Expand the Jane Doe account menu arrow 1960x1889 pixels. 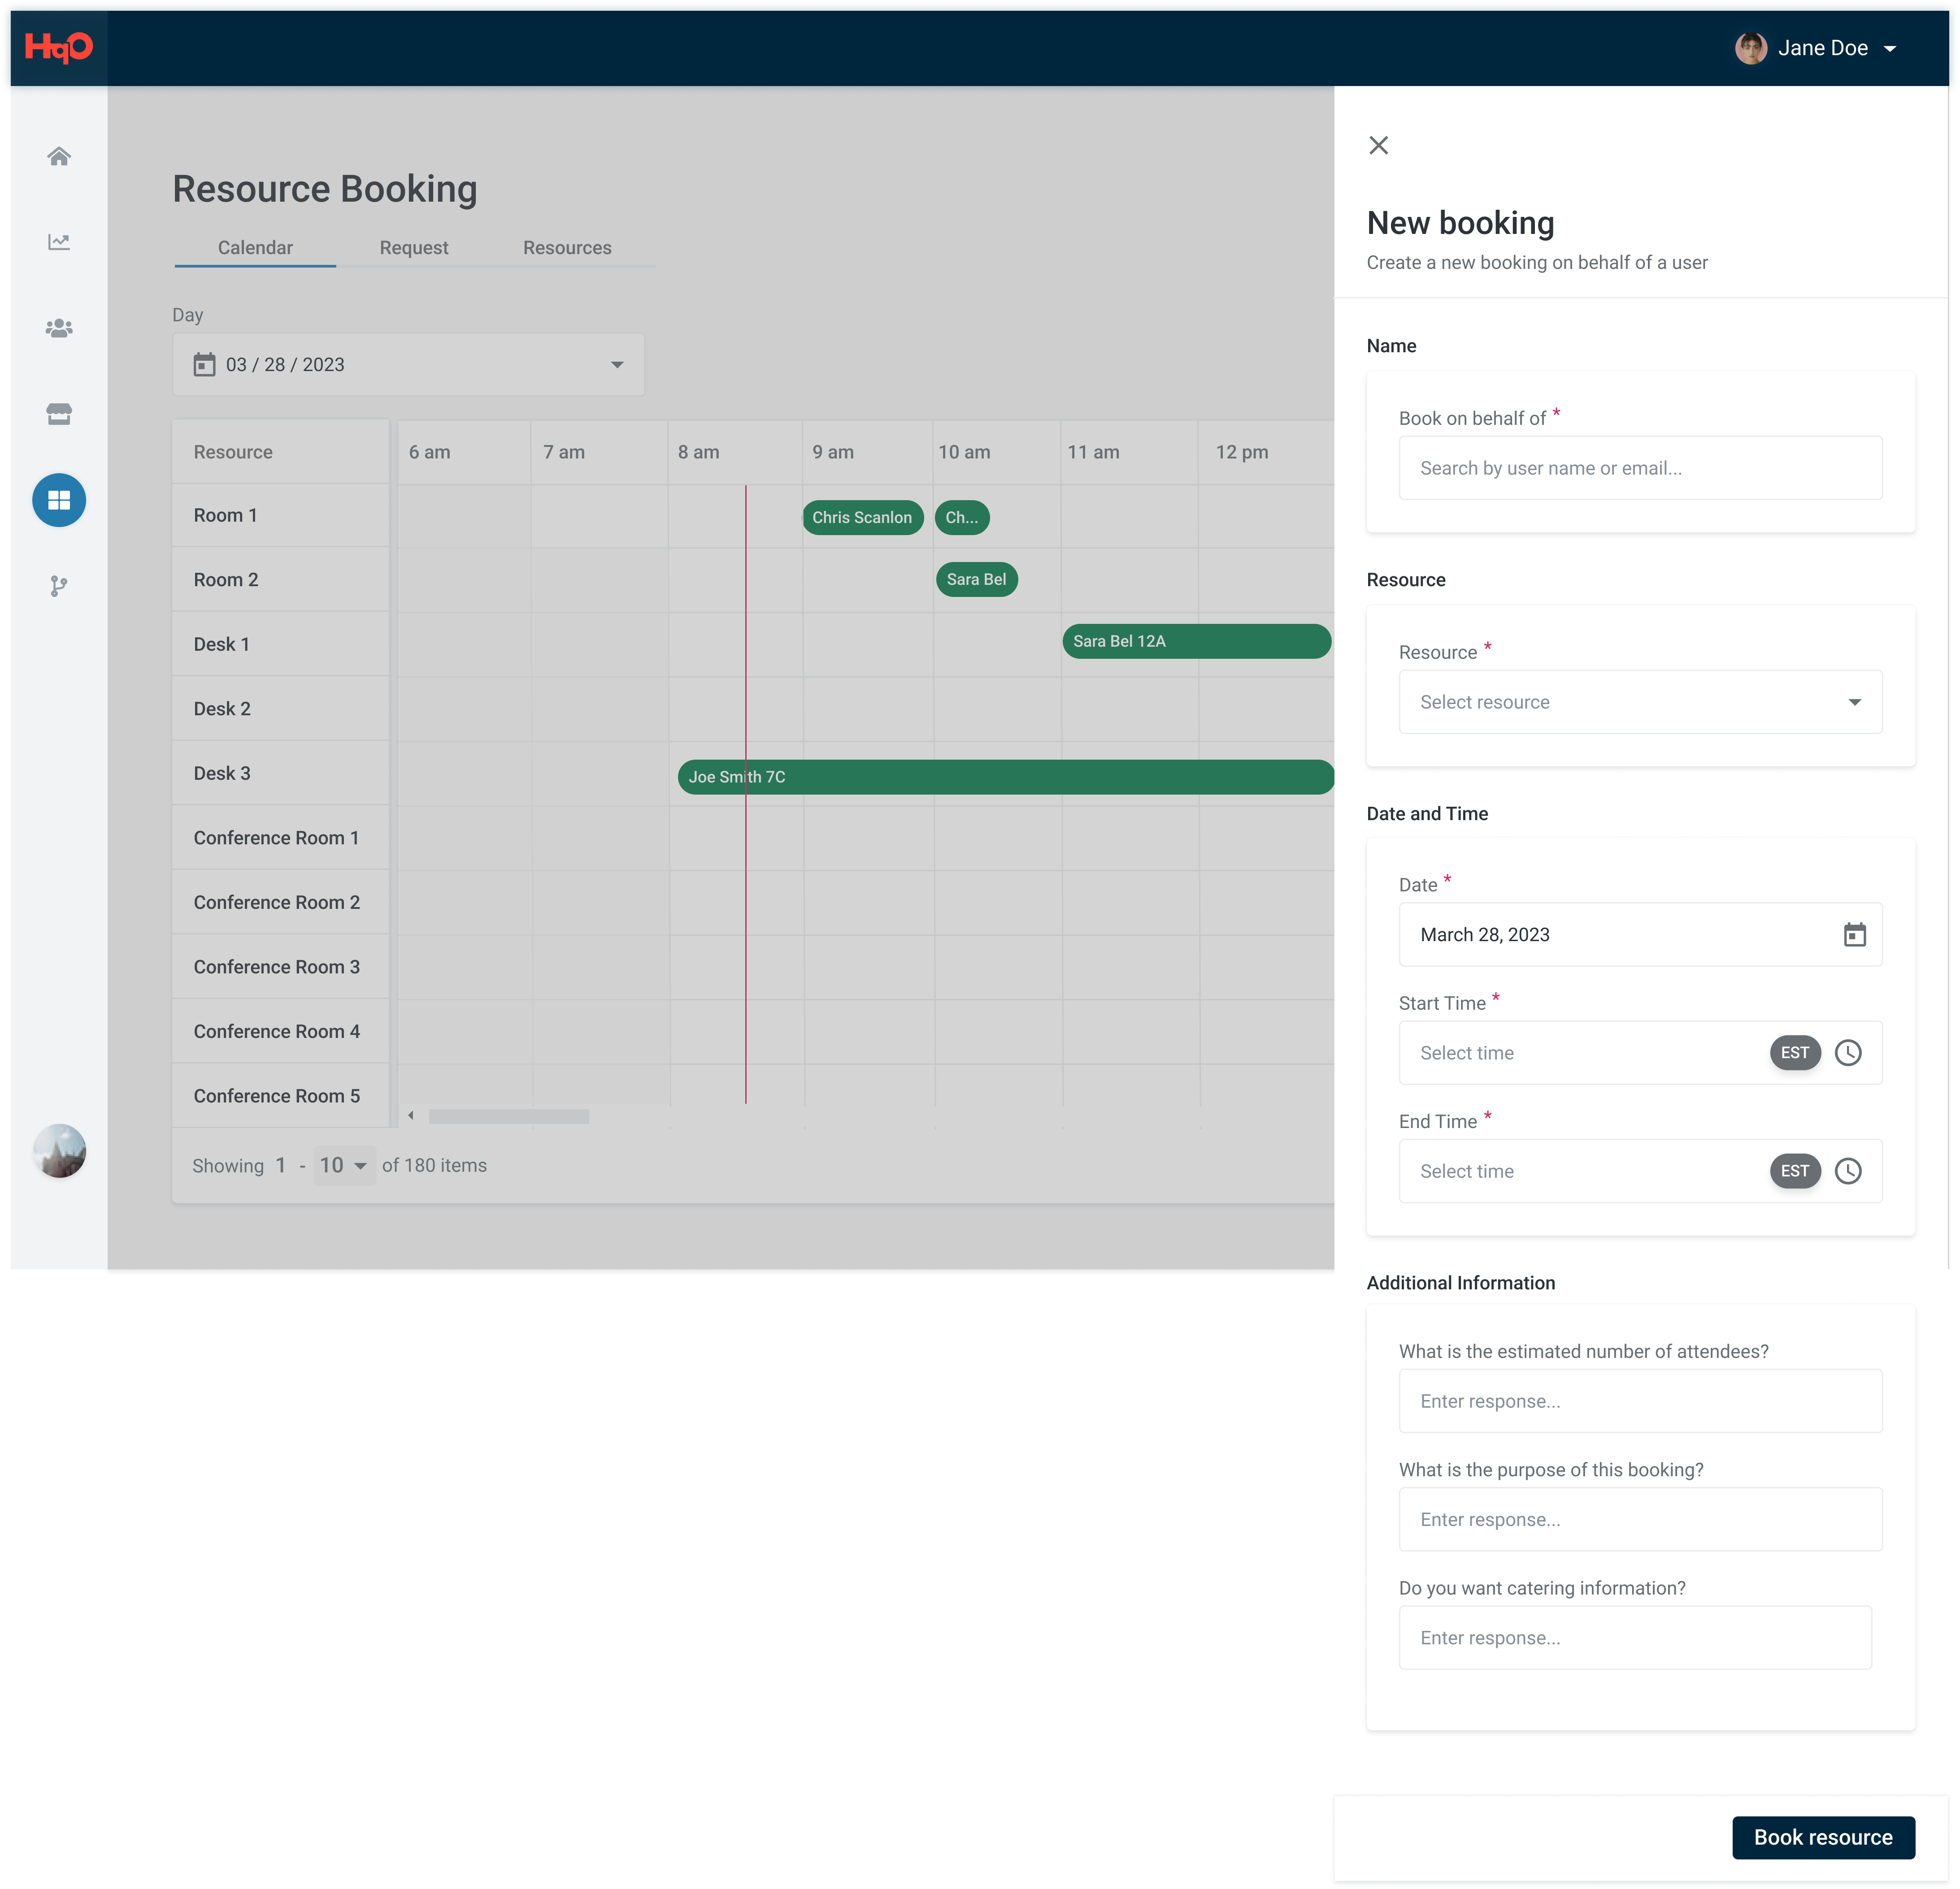1890,48
